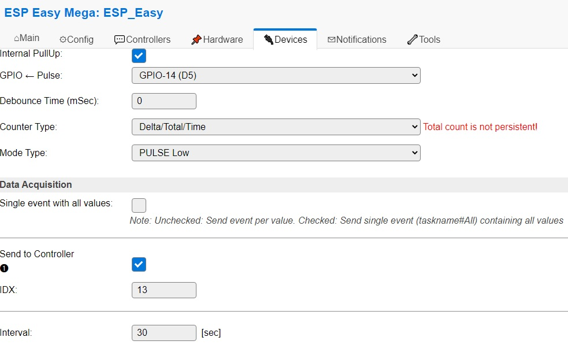Go to the Controllers tab
The width and height of the screenshot is (568, 352).
click(x=142, y=39)
